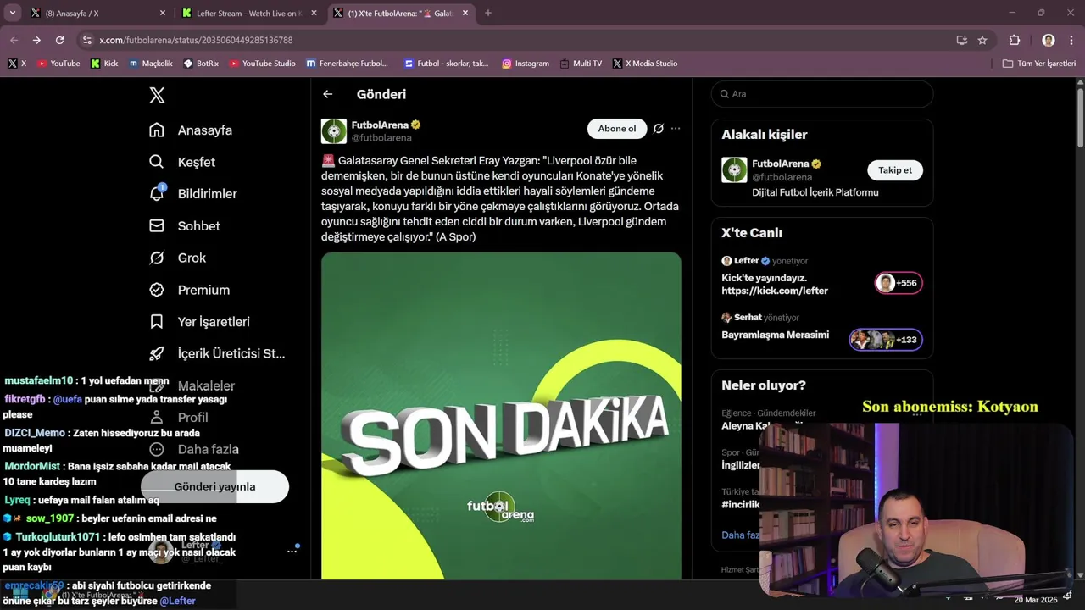Click the X logo in sidebar
The width and height of the screenshot is (1085, 610).
pos(157,95)
